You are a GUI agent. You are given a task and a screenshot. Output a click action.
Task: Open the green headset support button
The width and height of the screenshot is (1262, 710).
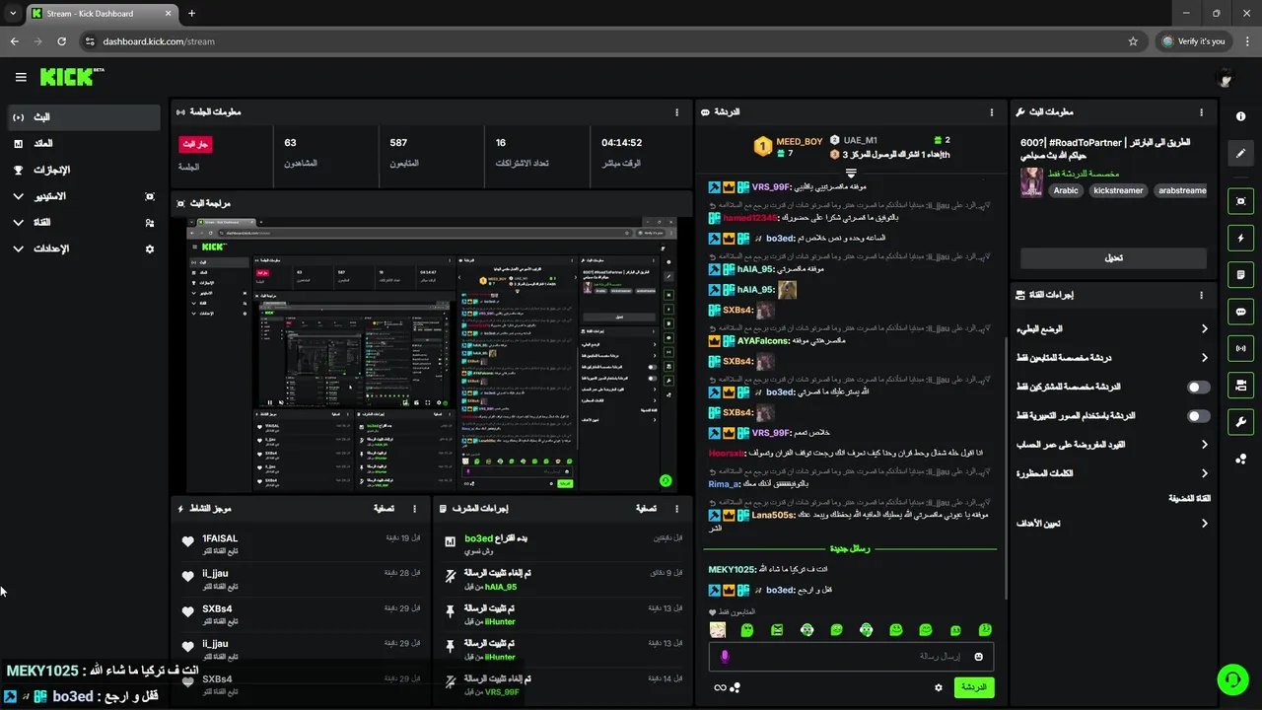pos(1231,679)
